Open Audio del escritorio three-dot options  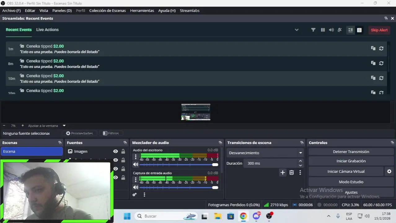(135, 157)
